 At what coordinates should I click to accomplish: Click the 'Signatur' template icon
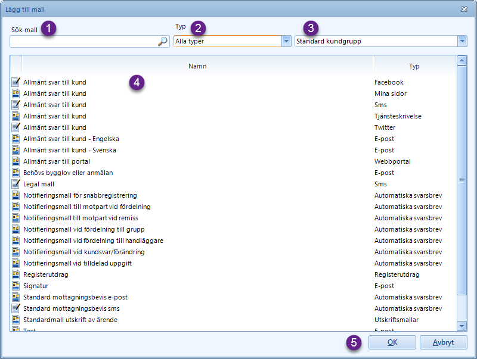(16, 285)
